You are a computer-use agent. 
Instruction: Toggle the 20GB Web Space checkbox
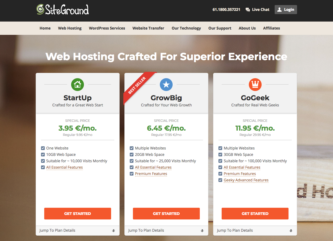pos(132,155)
